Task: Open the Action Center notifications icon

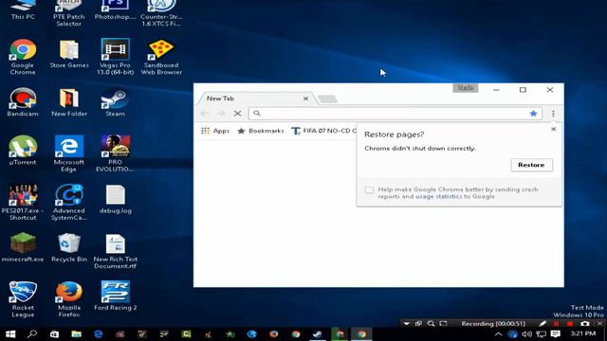Action: (556, 334)
